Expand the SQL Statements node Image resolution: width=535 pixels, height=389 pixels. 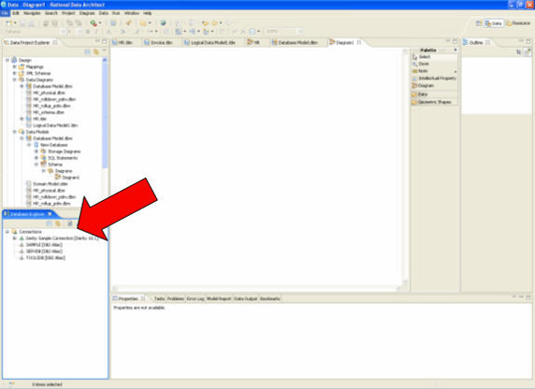coord(36,158)
